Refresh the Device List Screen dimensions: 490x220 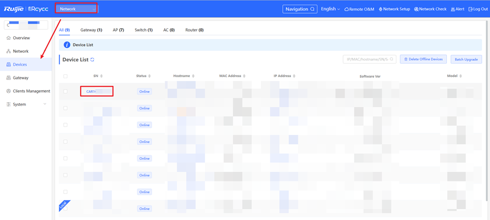tap(92, 60)
